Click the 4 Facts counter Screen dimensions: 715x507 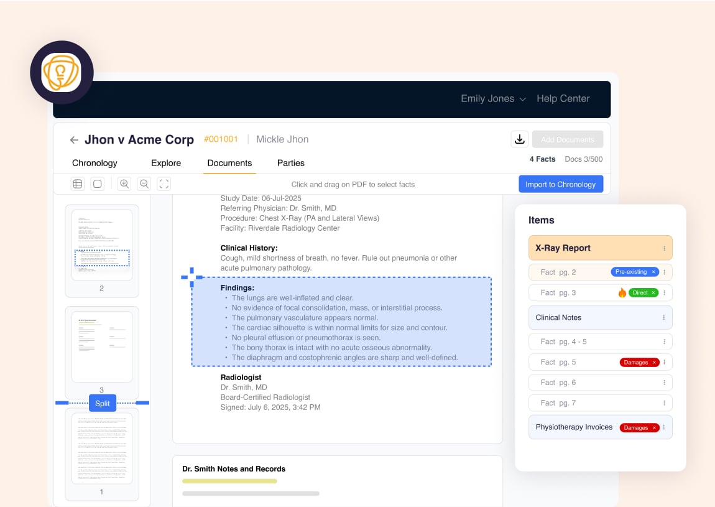[x=542, y=159]
